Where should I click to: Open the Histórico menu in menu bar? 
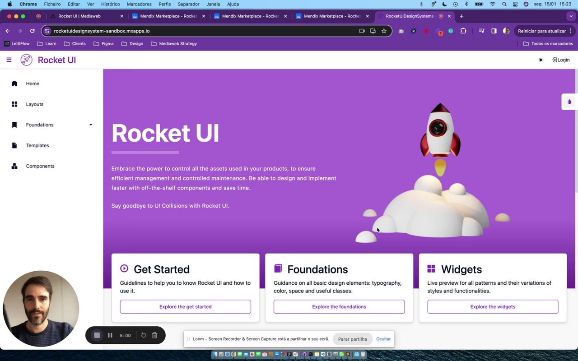(x=110, y=4)
